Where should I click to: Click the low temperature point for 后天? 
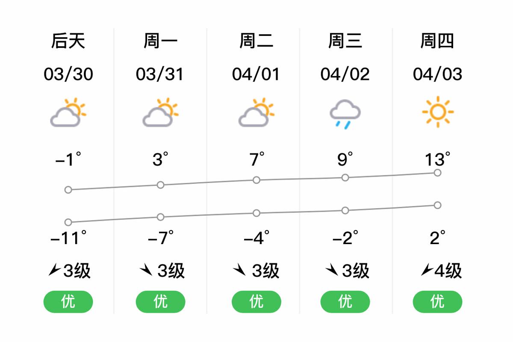[x=68, y=222]
